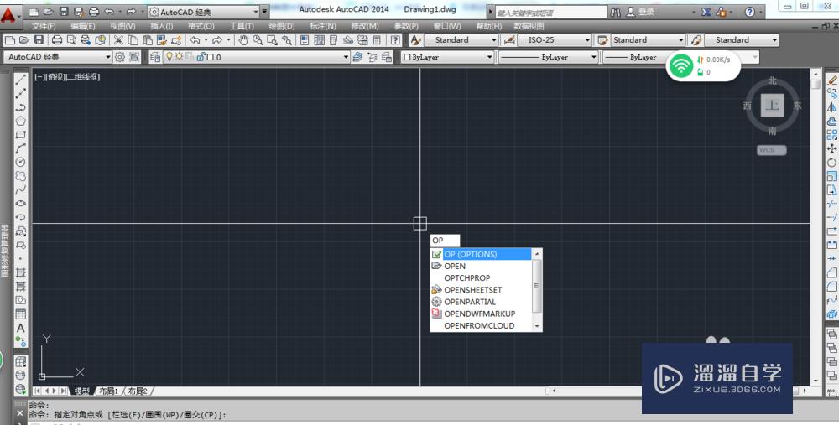839x425 pixels.
Task: Click Help question mark in Standard toolbar
Action: point(395,40)
